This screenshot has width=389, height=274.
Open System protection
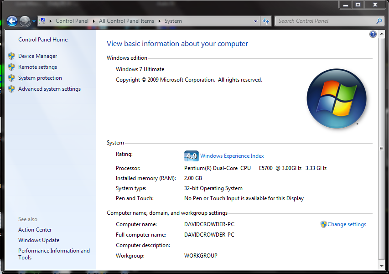[x=40, y=78]
